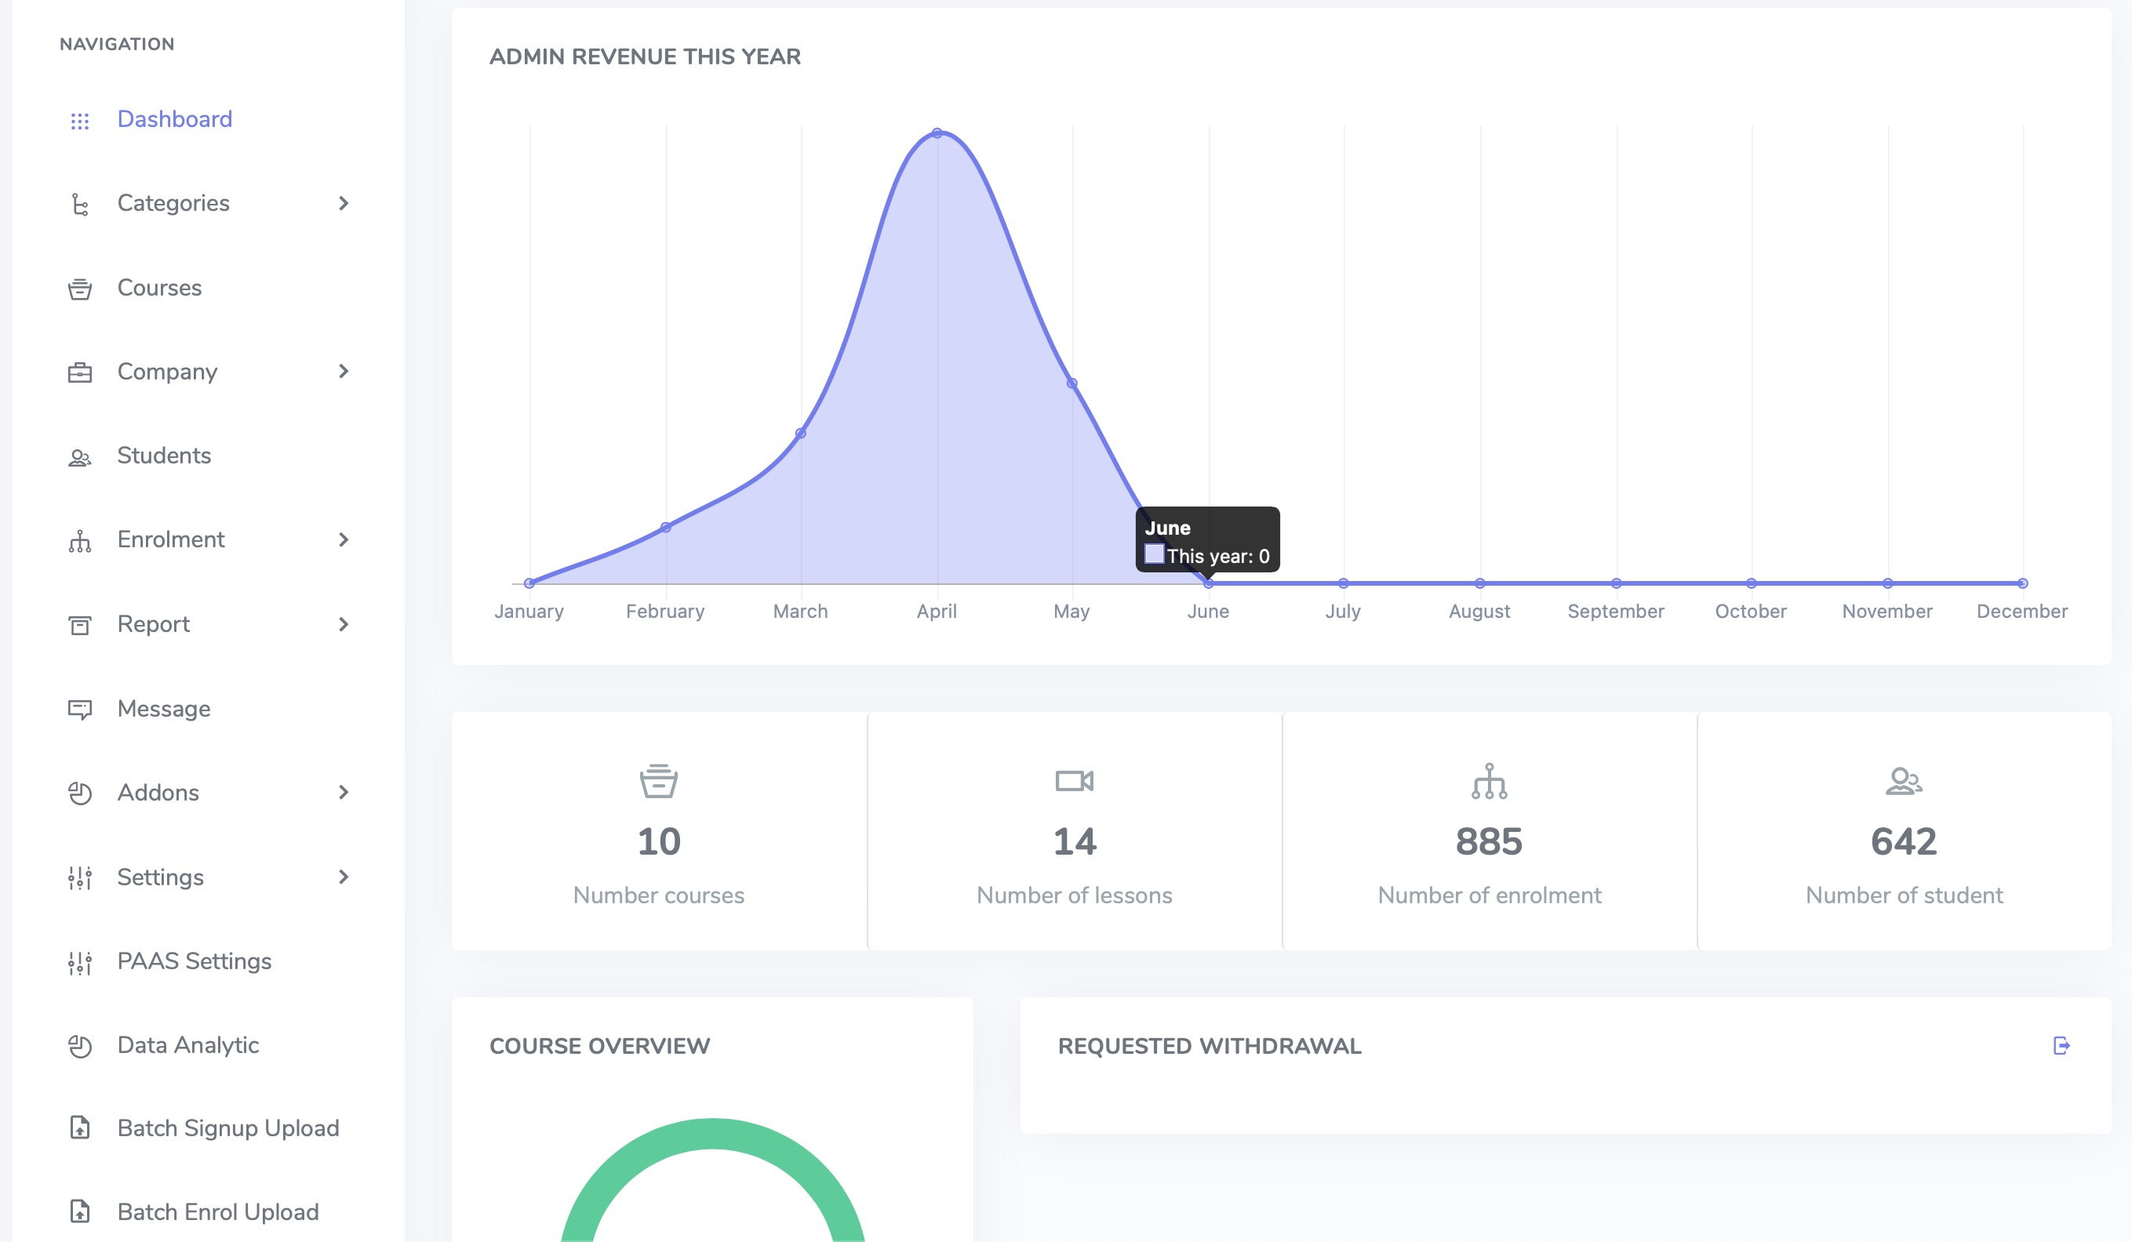Click the tooltip color swatch for This year
This screenshot has width=2132, height=1242.
pos(1154,554)
